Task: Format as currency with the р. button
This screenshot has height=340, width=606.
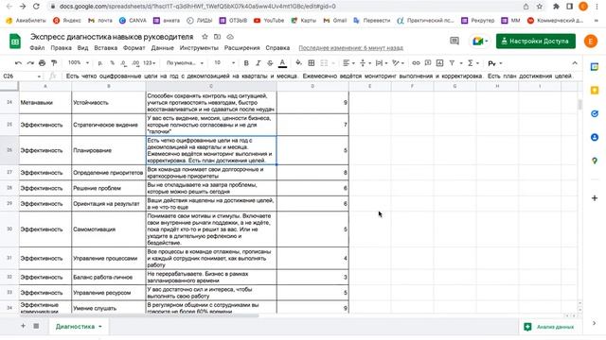Action: [x=100, y=63]
